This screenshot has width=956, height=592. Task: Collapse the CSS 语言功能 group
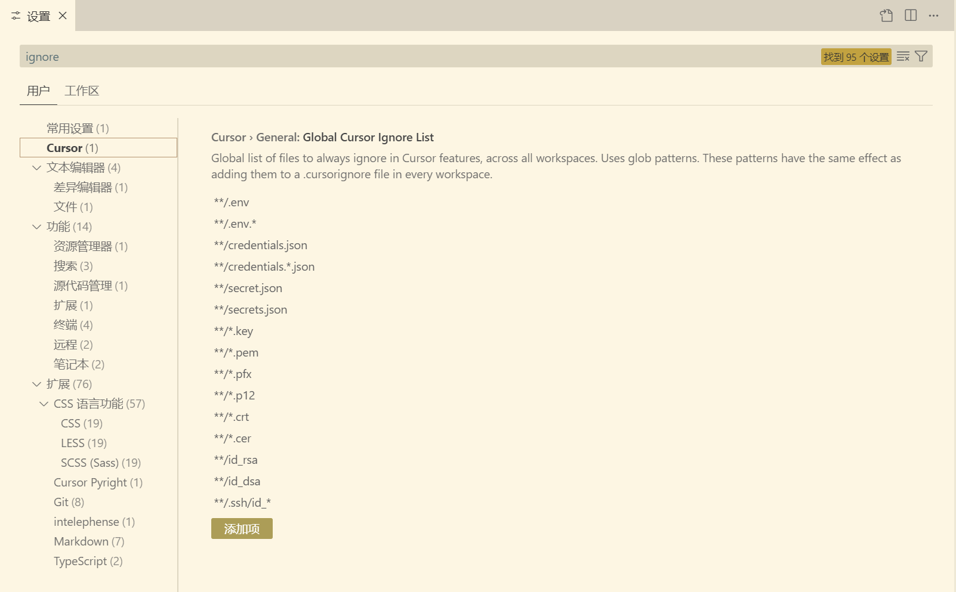click(x=44, y=404)
